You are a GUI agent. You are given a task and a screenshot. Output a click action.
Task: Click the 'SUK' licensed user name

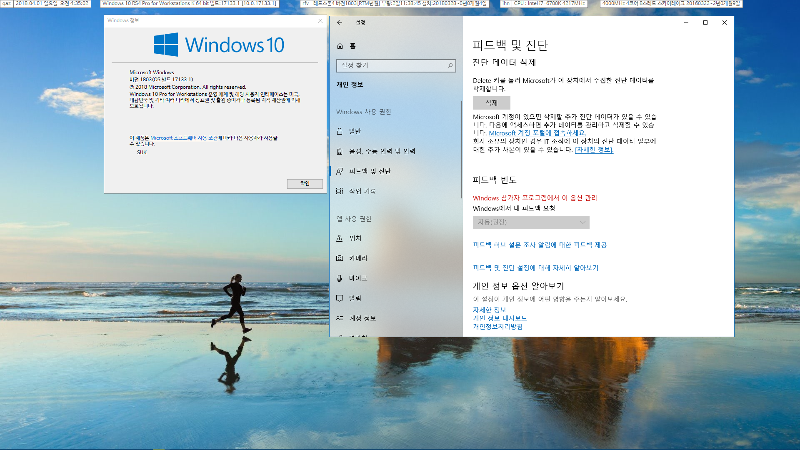[x=142, y=152]
